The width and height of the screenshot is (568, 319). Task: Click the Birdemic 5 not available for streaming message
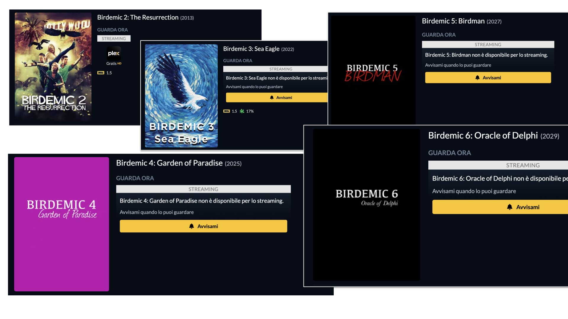click(x=486, y=55)
